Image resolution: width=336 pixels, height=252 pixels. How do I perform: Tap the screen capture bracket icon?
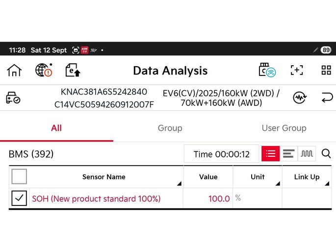(297, 70)
